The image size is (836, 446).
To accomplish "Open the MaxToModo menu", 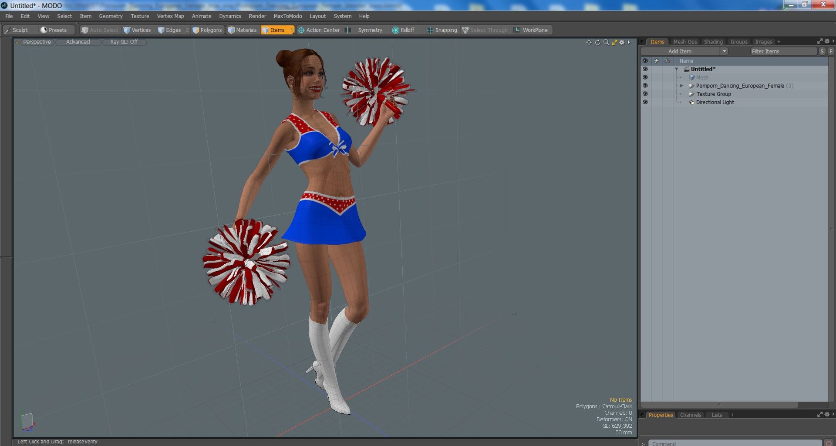I will 287,16.
